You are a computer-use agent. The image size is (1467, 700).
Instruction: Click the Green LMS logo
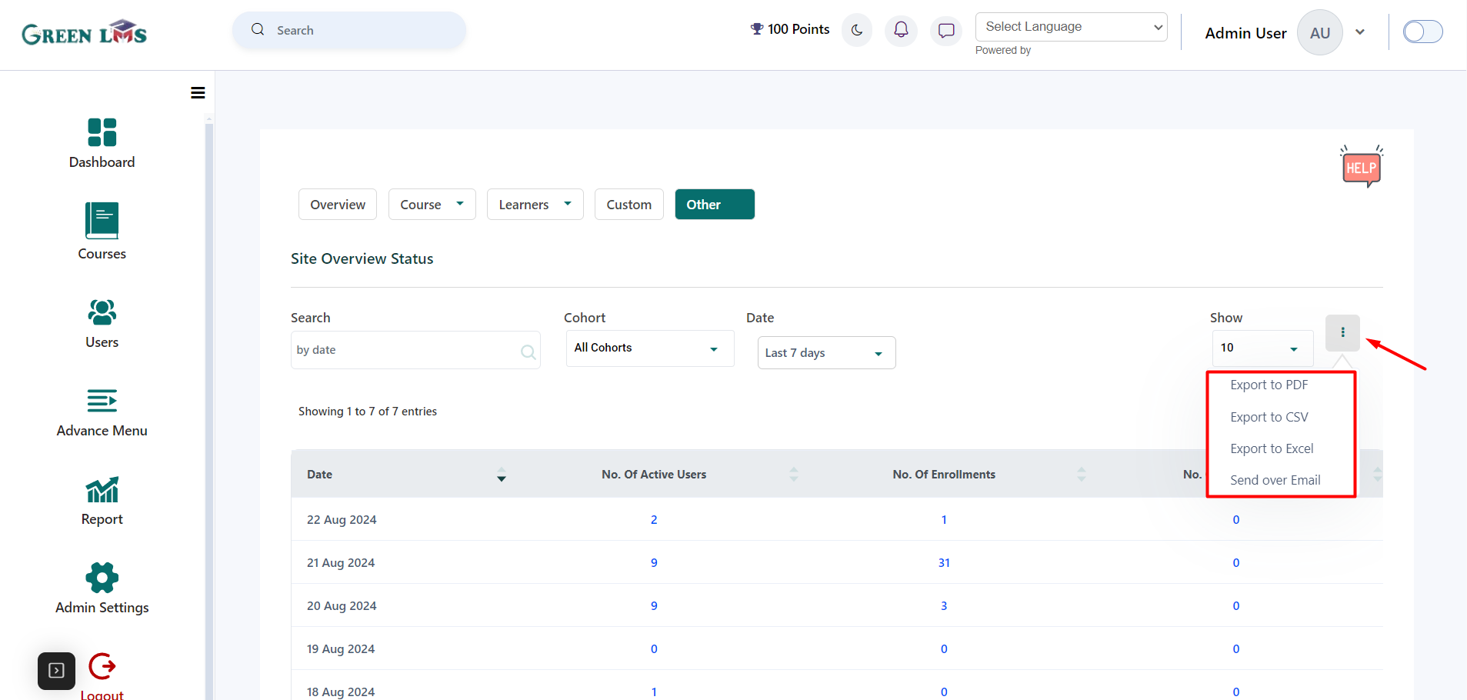[84, 32]
